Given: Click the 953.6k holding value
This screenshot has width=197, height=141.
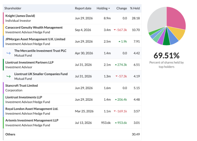Looking at the screenshot, I should pyautogui.click(x=106, y=123).
